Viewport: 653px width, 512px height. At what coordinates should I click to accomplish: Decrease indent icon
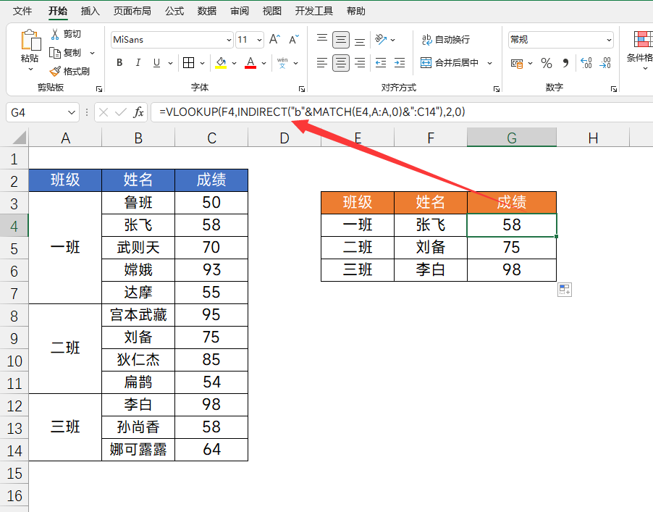[381, 63]
